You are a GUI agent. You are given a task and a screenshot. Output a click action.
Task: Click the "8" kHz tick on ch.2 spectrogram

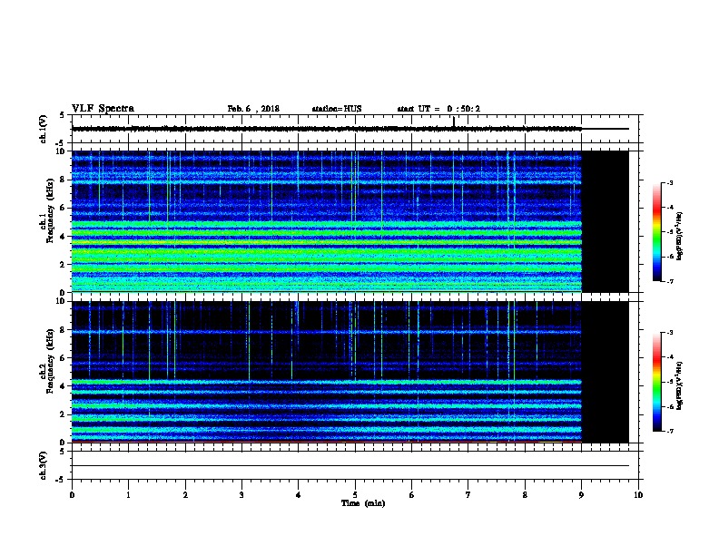(x=64, y=330)
